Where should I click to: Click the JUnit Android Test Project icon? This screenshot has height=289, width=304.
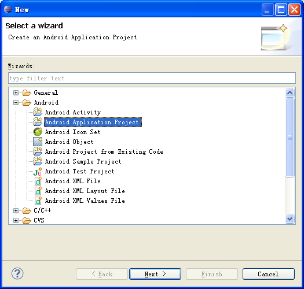tap(38, 172)
